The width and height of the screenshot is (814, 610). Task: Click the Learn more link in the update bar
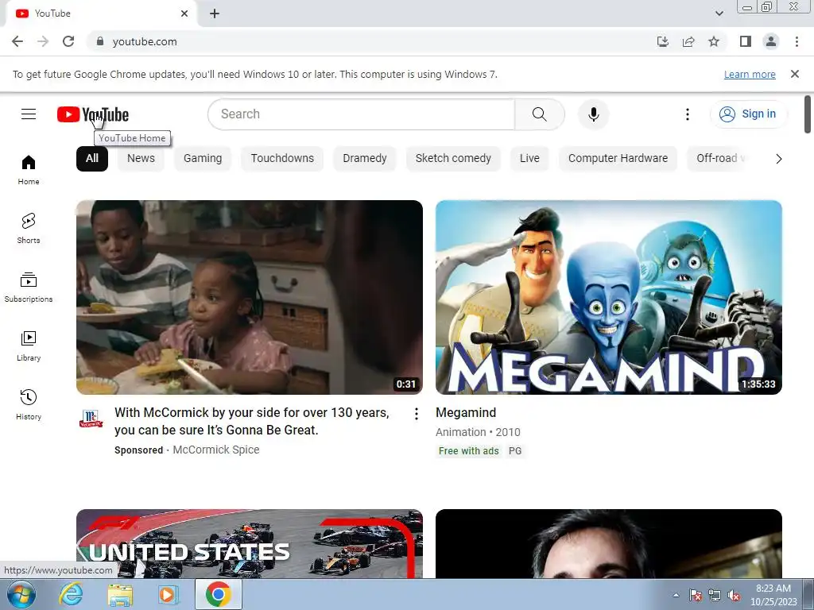click(750, 74)
